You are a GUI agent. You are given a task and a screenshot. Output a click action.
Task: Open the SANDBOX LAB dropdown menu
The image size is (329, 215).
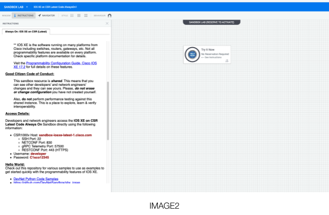[x=16, y=7]
